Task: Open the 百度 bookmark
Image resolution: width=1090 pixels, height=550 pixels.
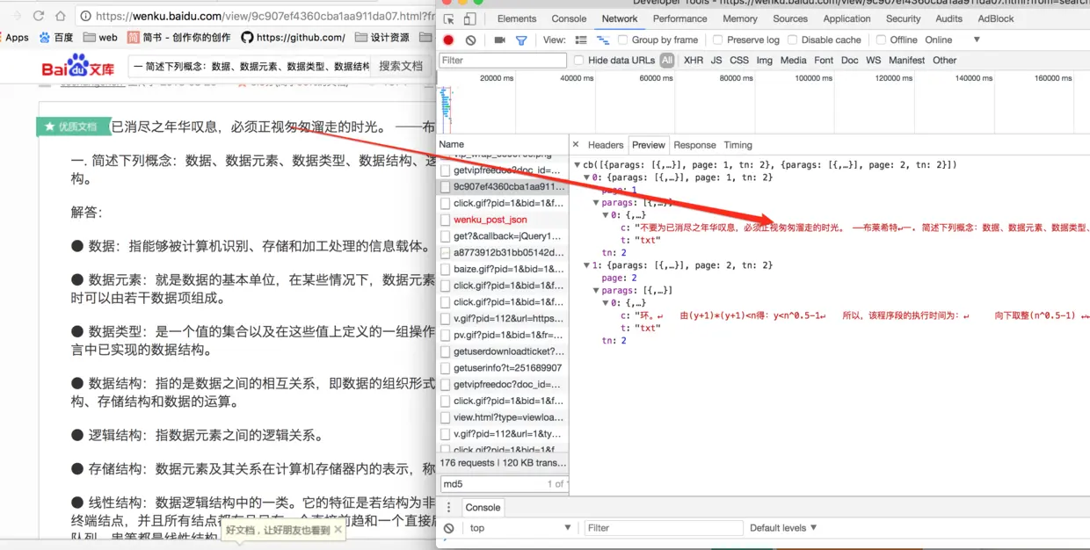Action: (56, 38)
